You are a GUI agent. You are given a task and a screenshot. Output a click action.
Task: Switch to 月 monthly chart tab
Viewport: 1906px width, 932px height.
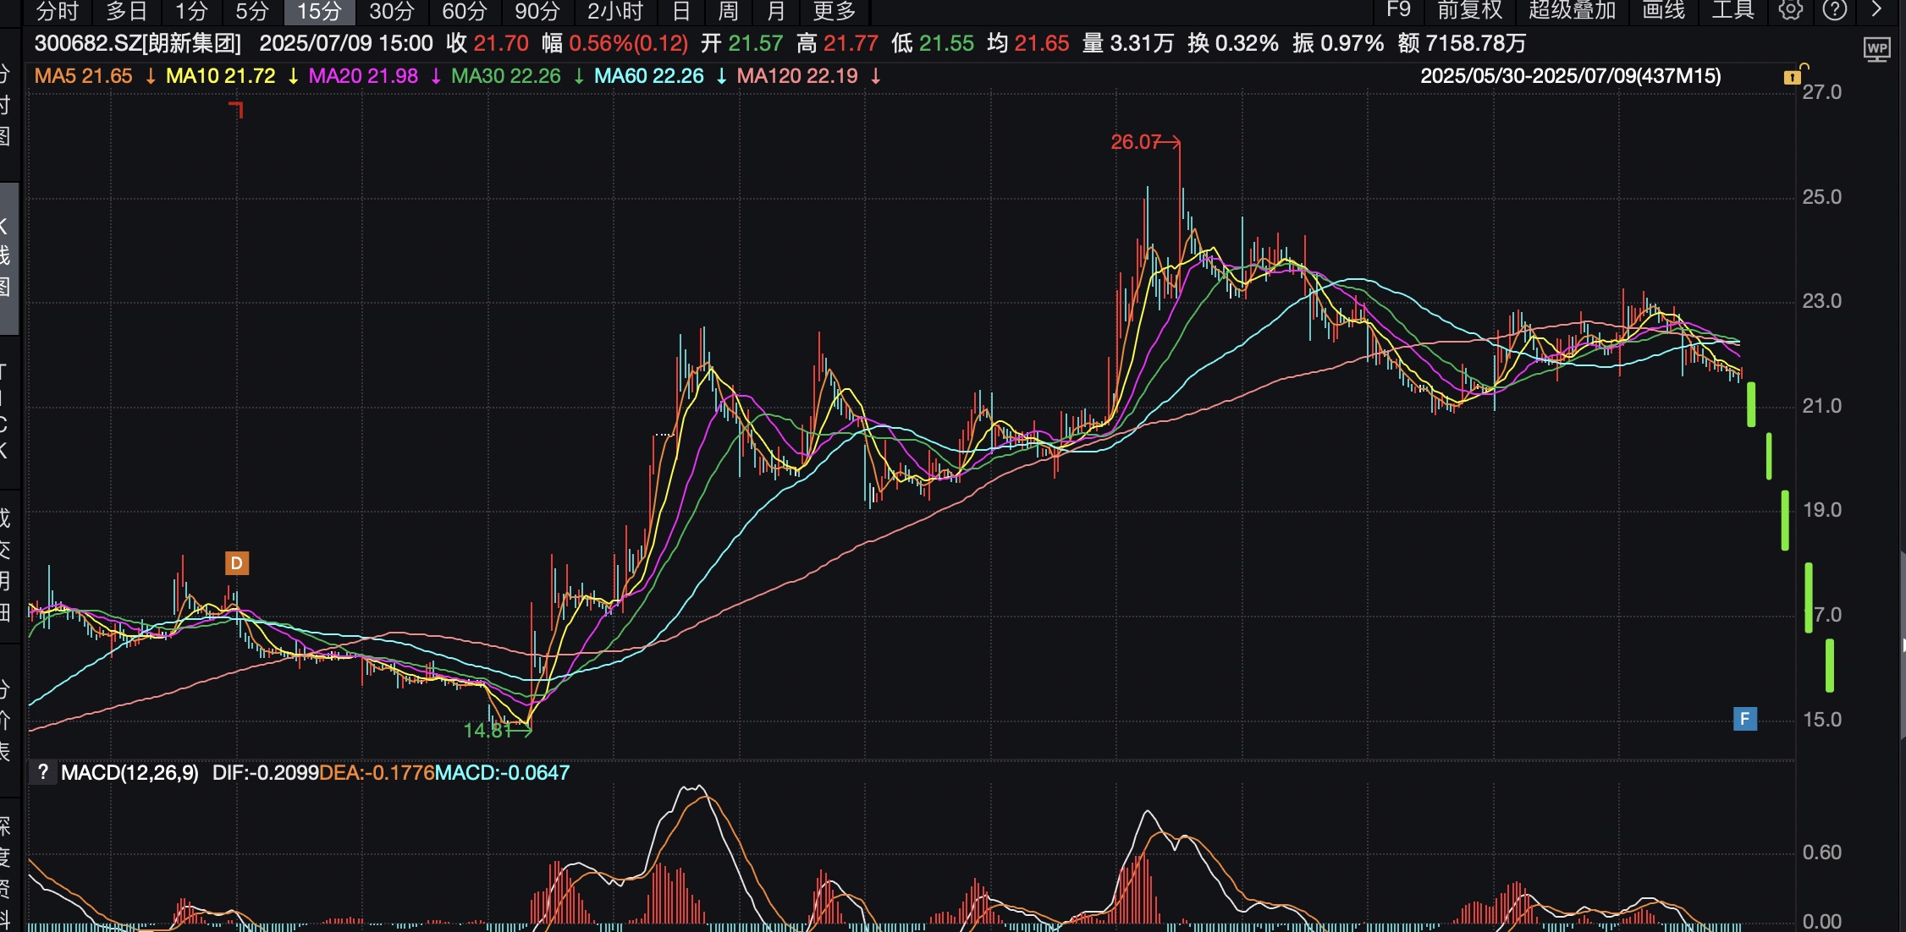(775, 11)
